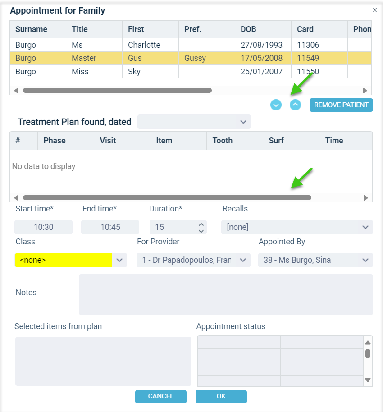
Task: Increase Duration with stepper up arrow
Action: click(x=201, y=224)
